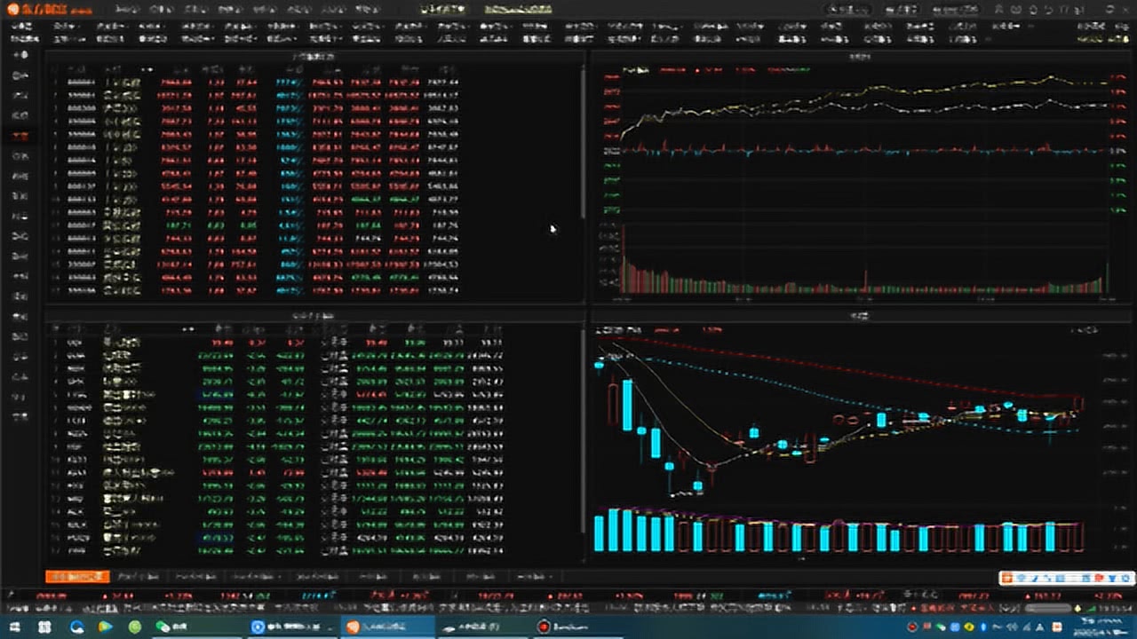1137x639 pixels.
Task: Launch Microsoft Edge from the taskbar
Action: point(77,627)
